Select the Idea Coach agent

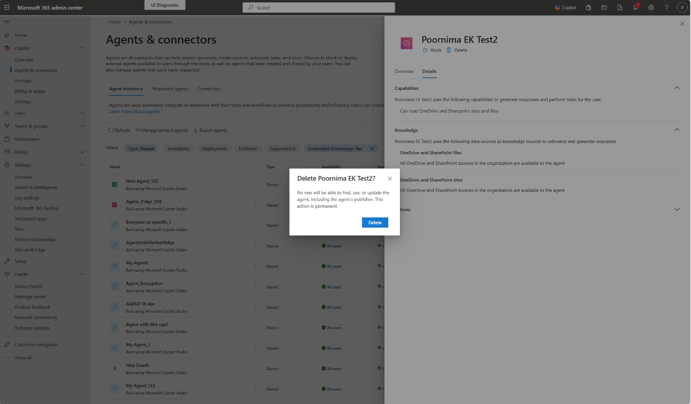coord(137,365)
